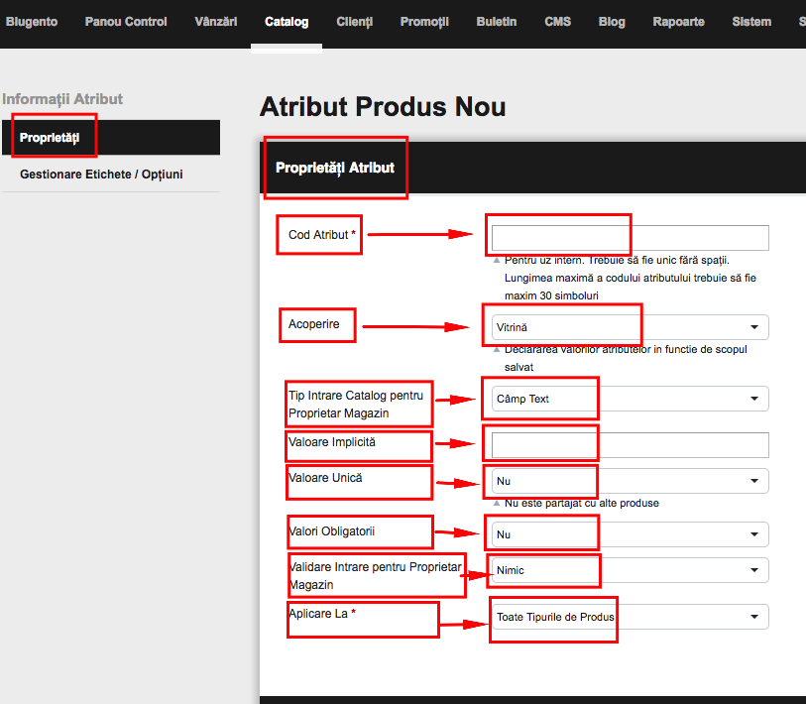Open the Aplicare La product types dropdown

point(631,617)
